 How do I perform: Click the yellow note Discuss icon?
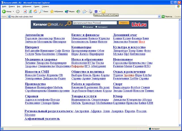(x=103, y=12)
